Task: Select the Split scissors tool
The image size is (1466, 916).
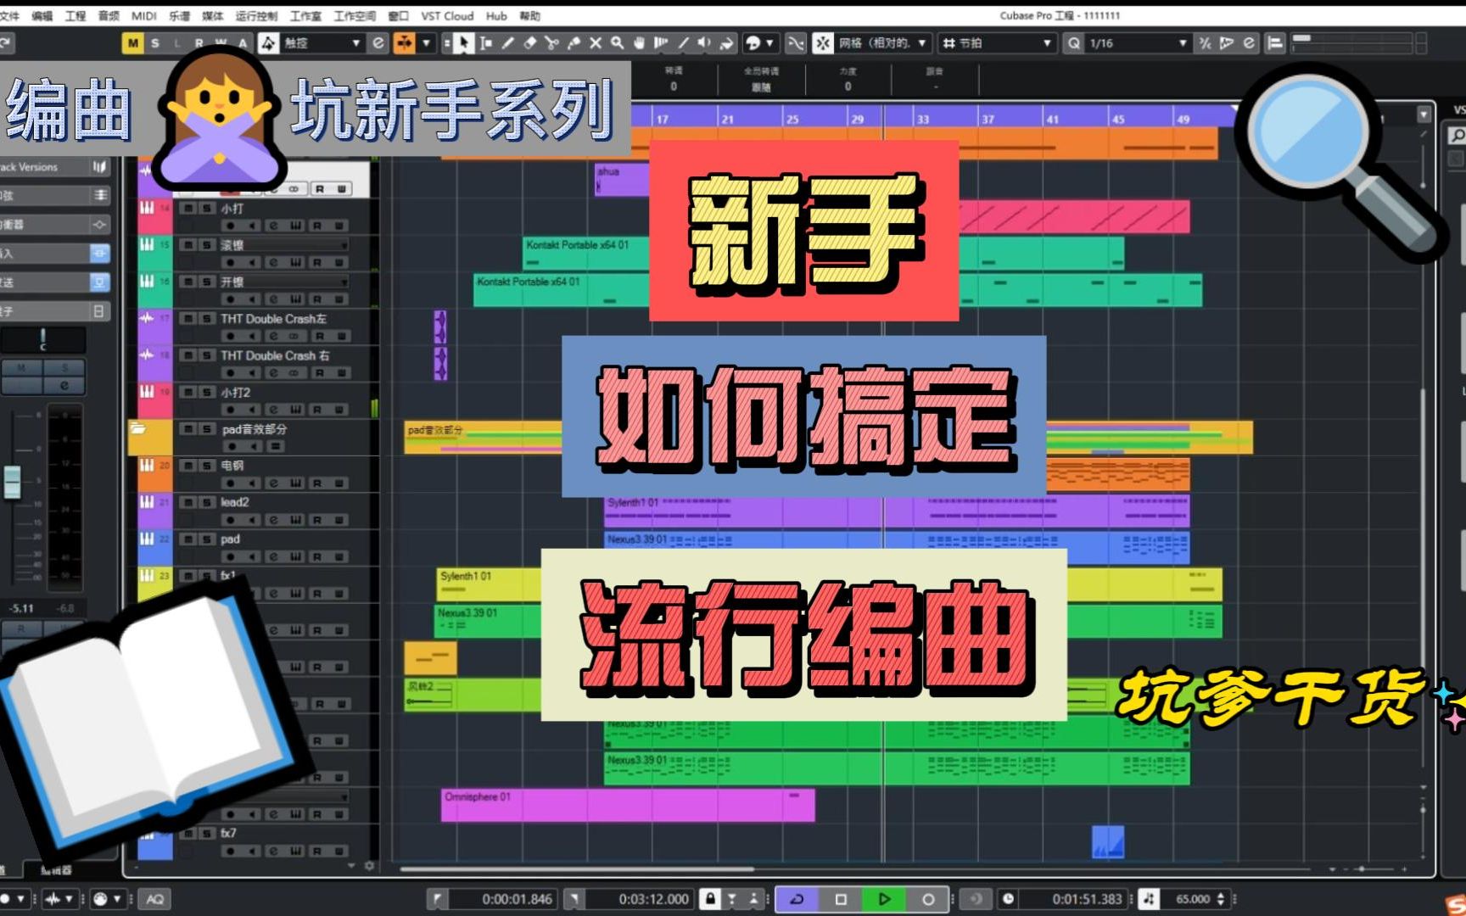Action: tap(551, 43)
